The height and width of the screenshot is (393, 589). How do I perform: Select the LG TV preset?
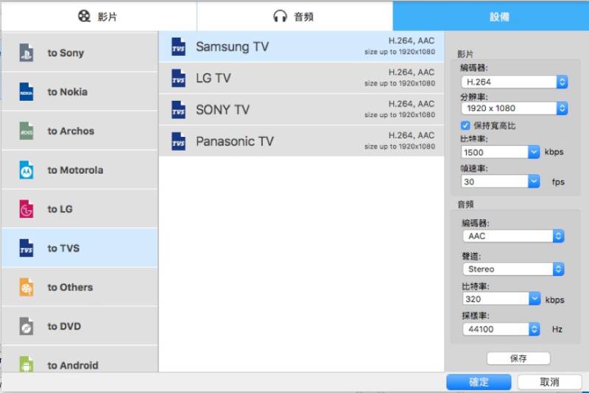coord(302,78)
